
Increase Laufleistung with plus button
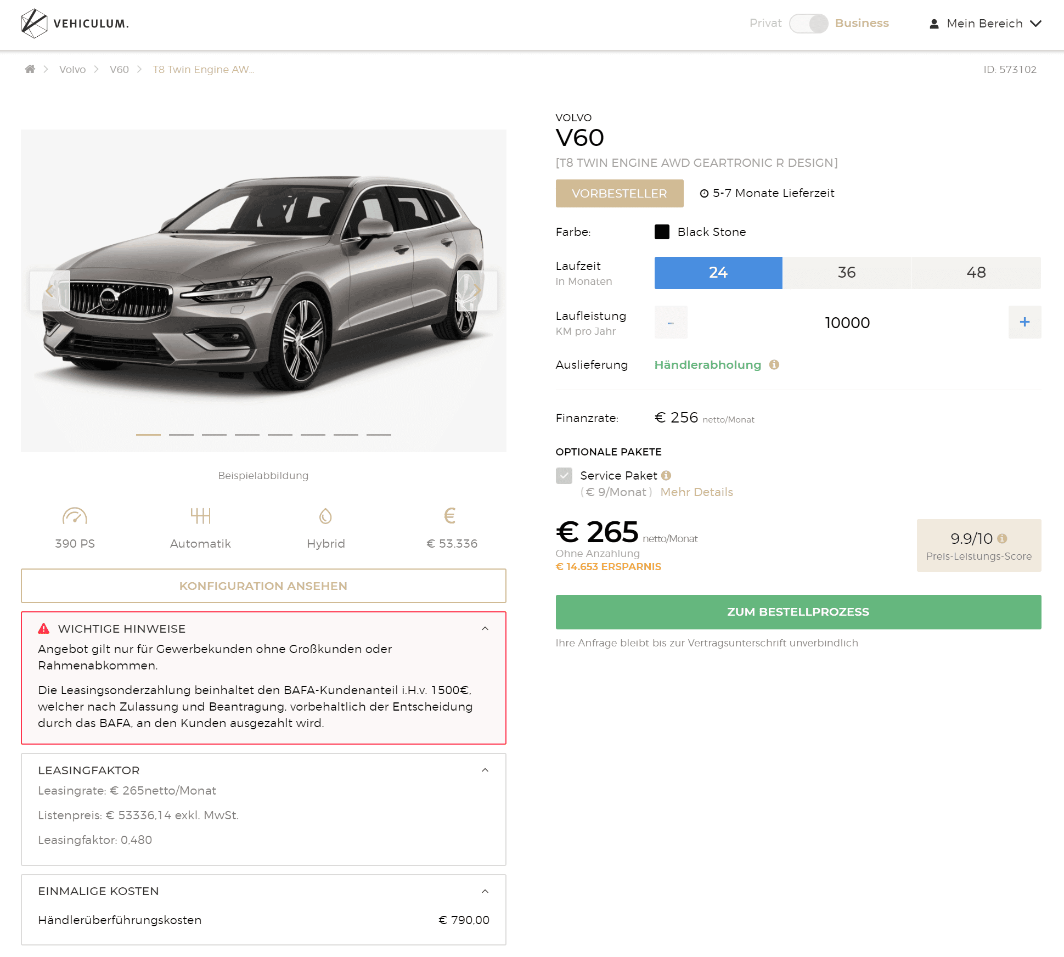(1024, 322)
